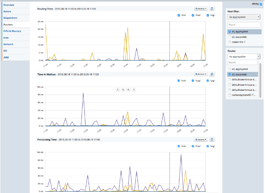Image resolution: width=265 pixels, height=193 pixels.
Task: Refresh the Routing Time chart
Action: click(x=212, y=9)
